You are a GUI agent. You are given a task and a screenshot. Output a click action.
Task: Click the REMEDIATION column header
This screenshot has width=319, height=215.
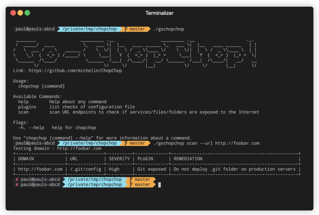pyautogui.click(x=188, y=159)
